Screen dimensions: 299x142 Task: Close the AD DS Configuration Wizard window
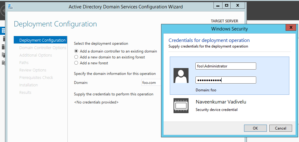pyautogui.click(x=238, y=6)
